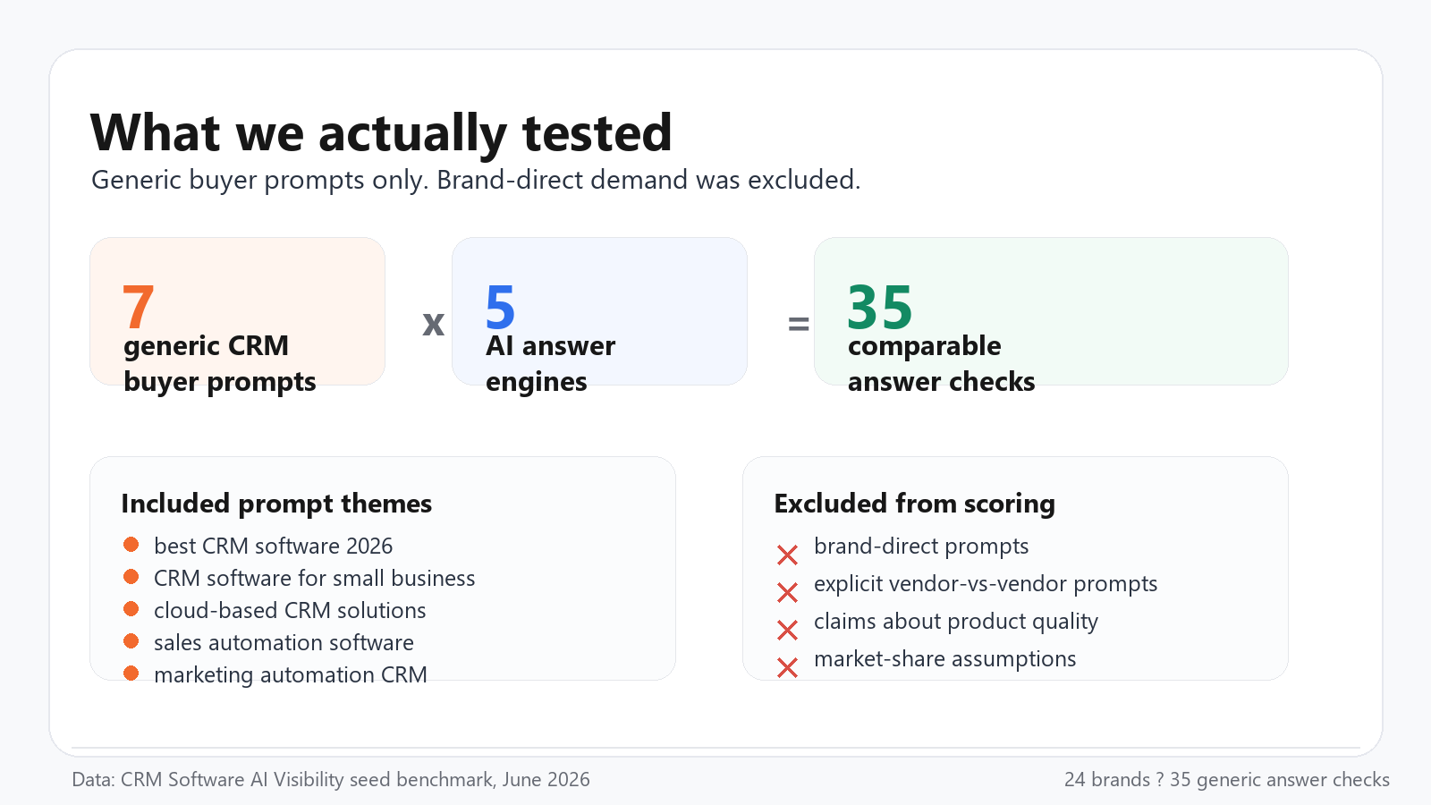
Task: Click the orange bullet beside sales automation software
Action: pos(131,641)
